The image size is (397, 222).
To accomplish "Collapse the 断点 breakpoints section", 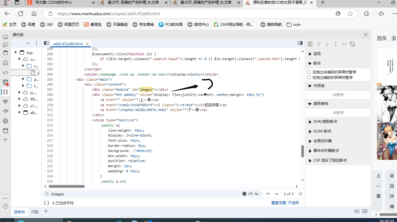I will pyautogui.click(x=338, y=63).
